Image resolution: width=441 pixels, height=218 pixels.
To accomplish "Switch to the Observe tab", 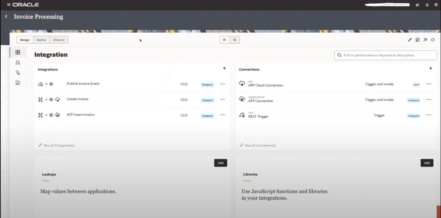I will (59, 40).
